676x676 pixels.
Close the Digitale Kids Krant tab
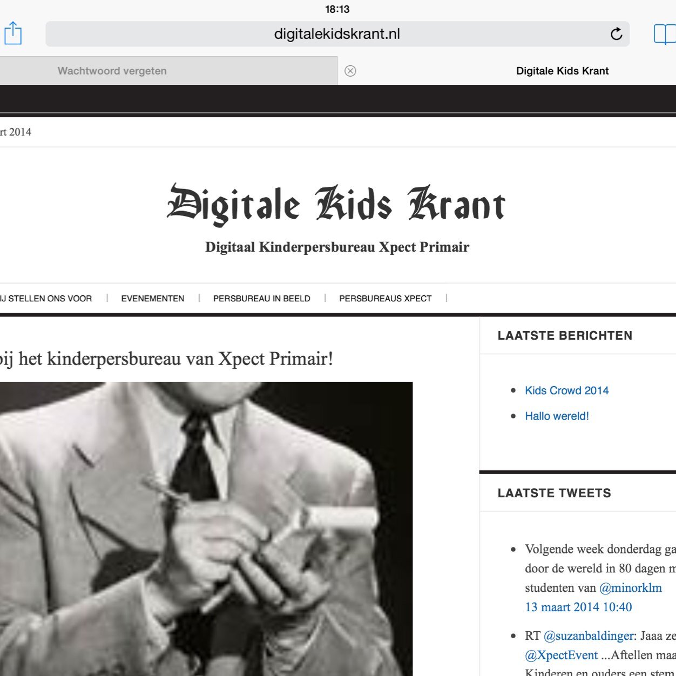coord(350,71)
